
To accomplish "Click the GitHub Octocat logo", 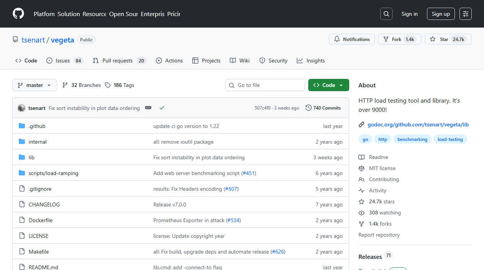I will (x=18, y=14).
